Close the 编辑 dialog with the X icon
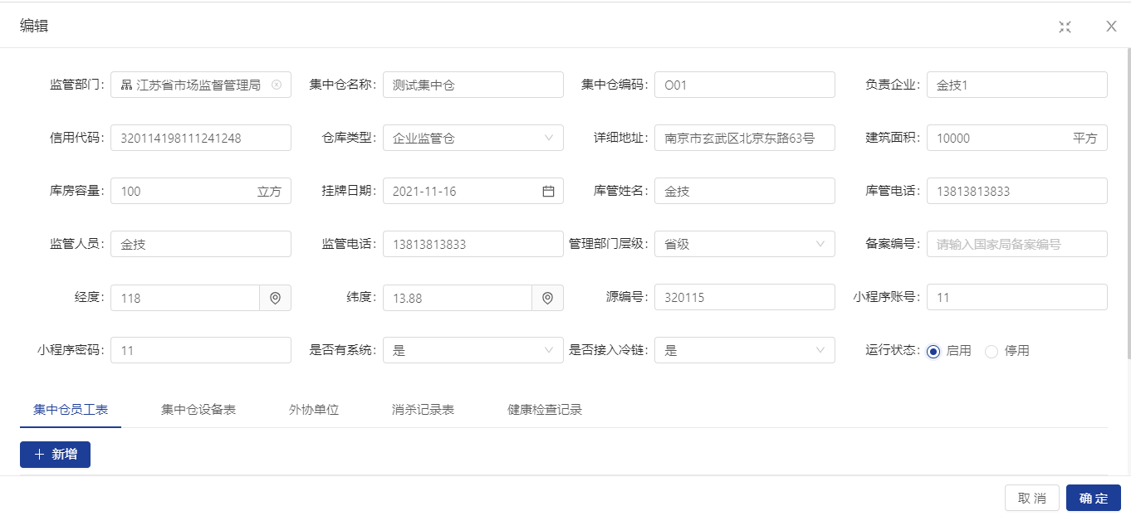Screen dimensions: 1131x516 click(x=1111, y=27)
